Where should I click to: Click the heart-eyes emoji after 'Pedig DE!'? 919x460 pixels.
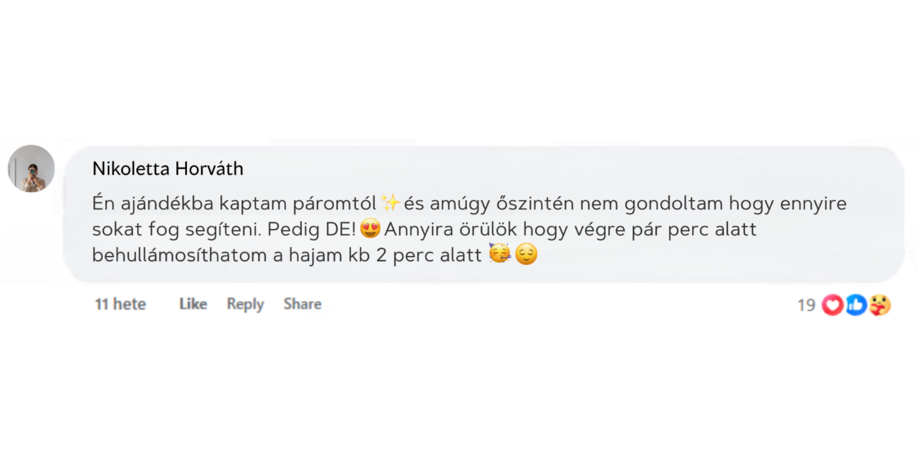coord(370,229)
